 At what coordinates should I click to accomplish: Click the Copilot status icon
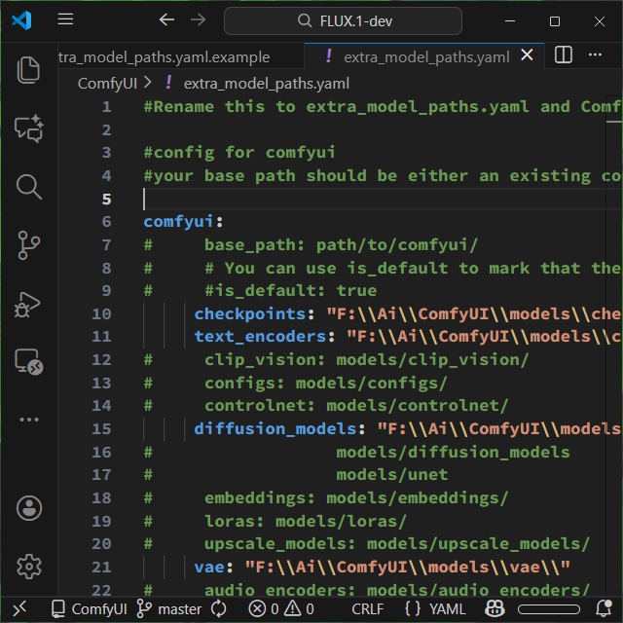(x=495, y=609)
